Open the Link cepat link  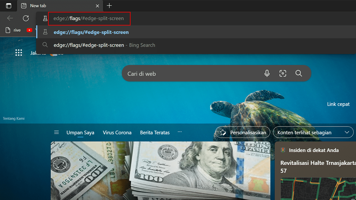coord(338,104)
